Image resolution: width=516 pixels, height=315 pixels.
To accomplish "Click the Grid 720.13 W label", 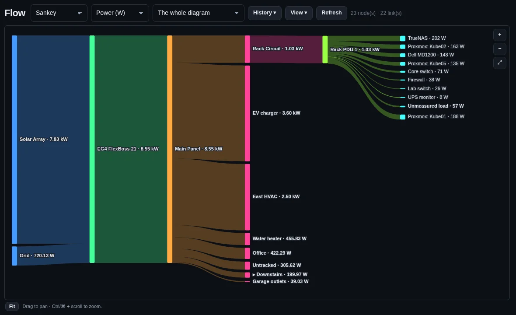I will 37,256.
